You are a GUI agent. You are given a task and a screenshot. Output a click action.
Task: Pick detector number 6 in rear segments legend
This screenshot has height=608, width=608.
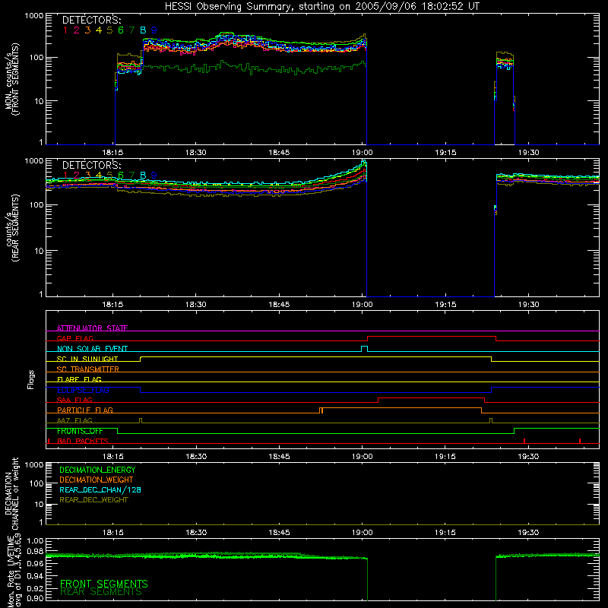point(121,176)
